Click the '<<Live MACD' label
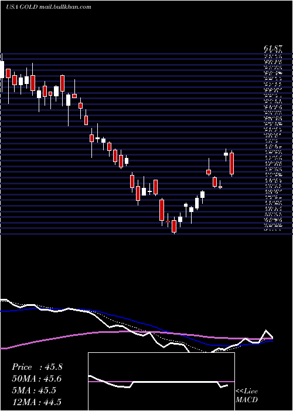The height and width of the screenshot is (411, 293). point(247,396)
